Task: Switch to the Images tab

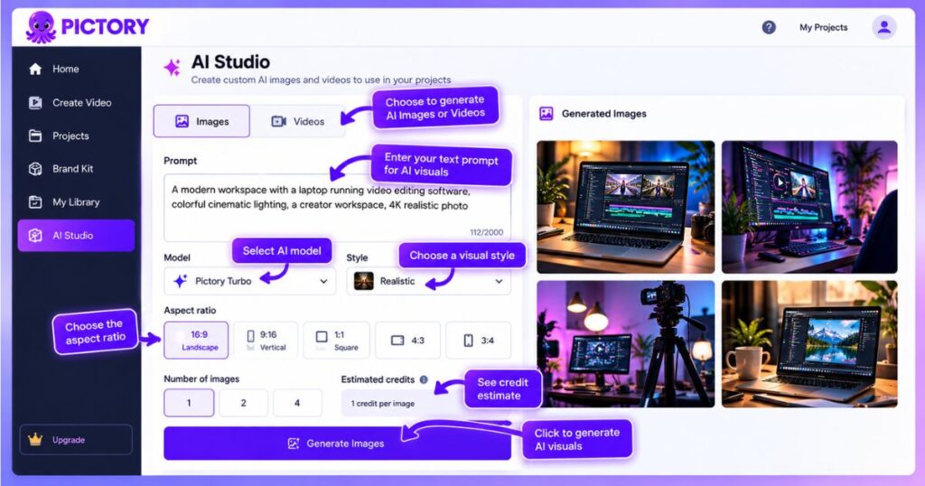Action: [x=201, y=121]
